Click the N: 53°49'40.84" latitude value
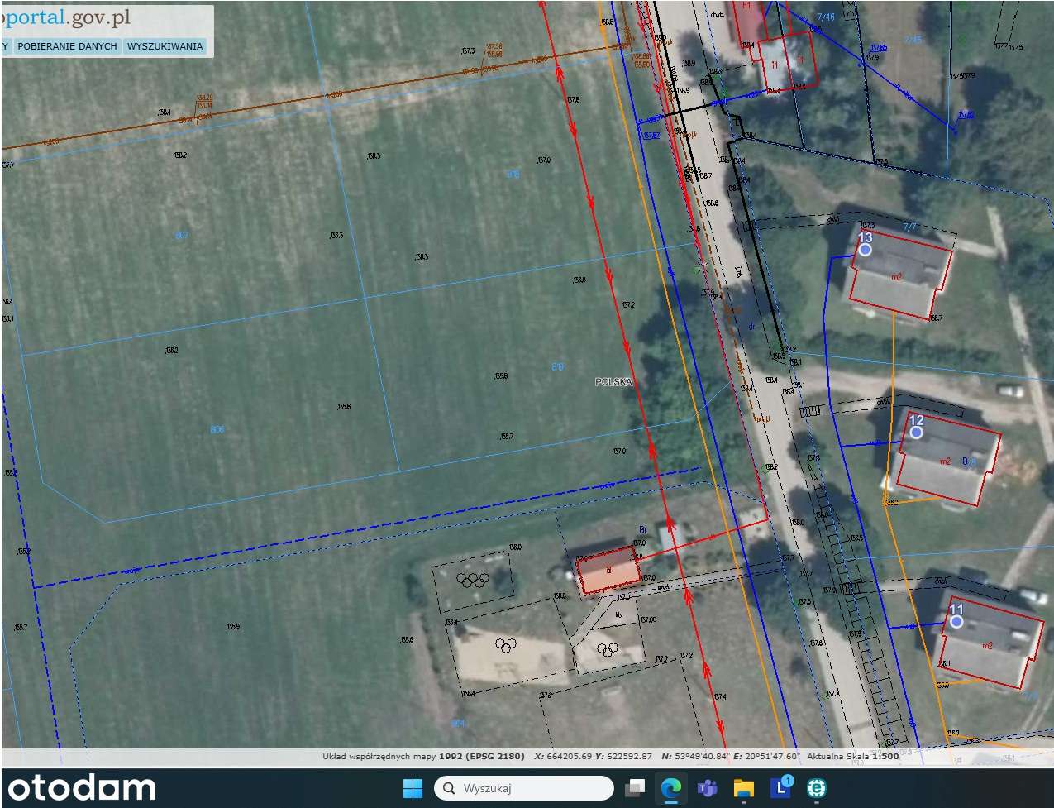This screenshot has height=808, width=1054. (697, 756)
